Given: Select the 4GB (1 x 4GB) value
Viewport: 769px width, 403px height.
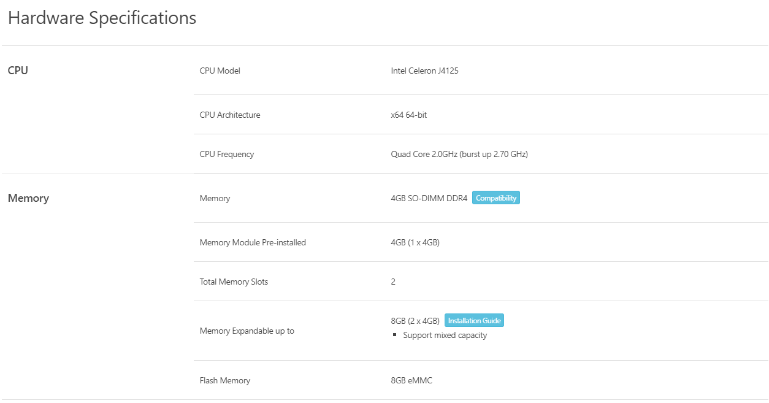Looking at the screenshot, I should (x=415, y=242).
